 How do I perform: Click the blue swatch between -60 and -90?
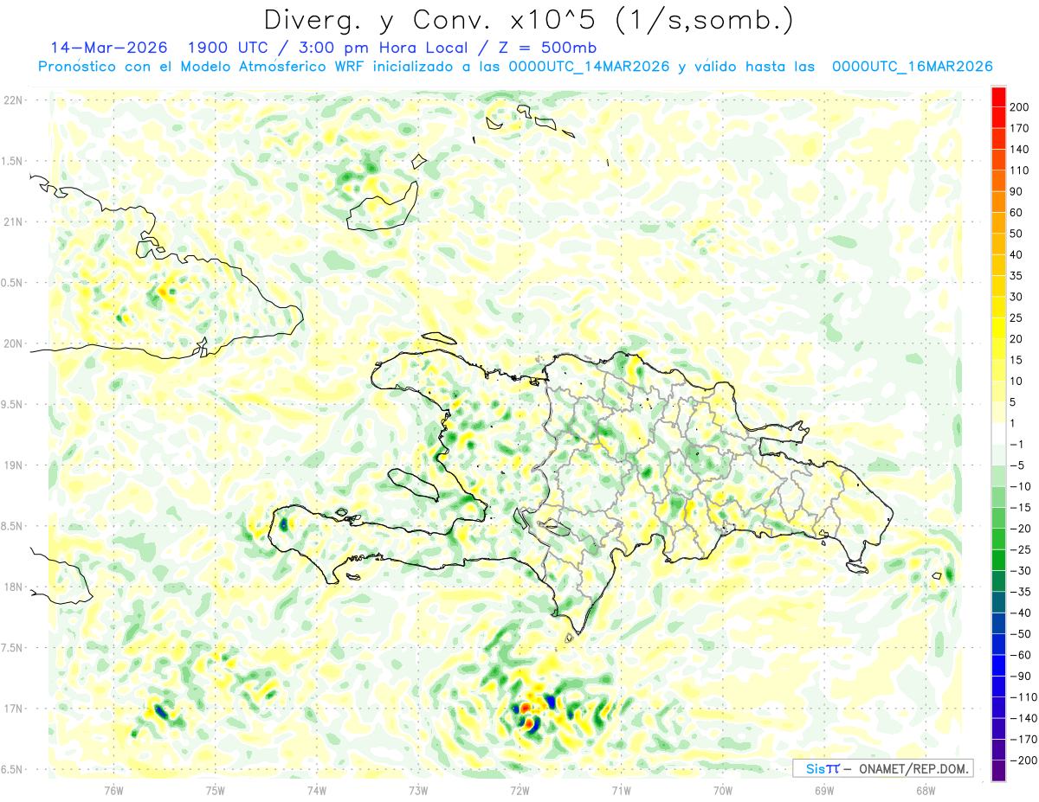(998, 665)
